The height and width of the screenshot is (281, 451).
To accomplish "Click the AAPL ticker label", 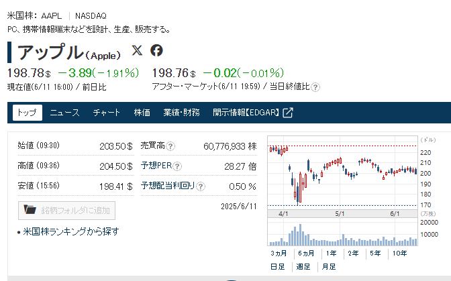I will point(52,16).
